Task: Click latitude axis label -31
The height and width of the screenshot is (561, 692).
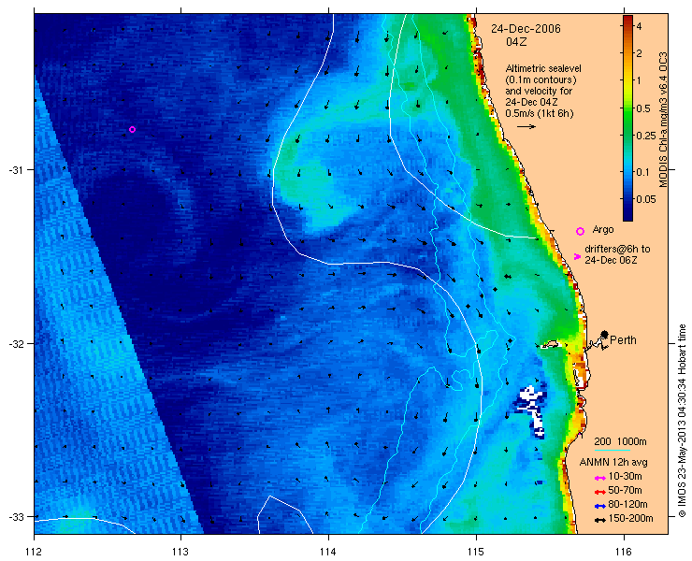Action: click(x=16, y=170)
